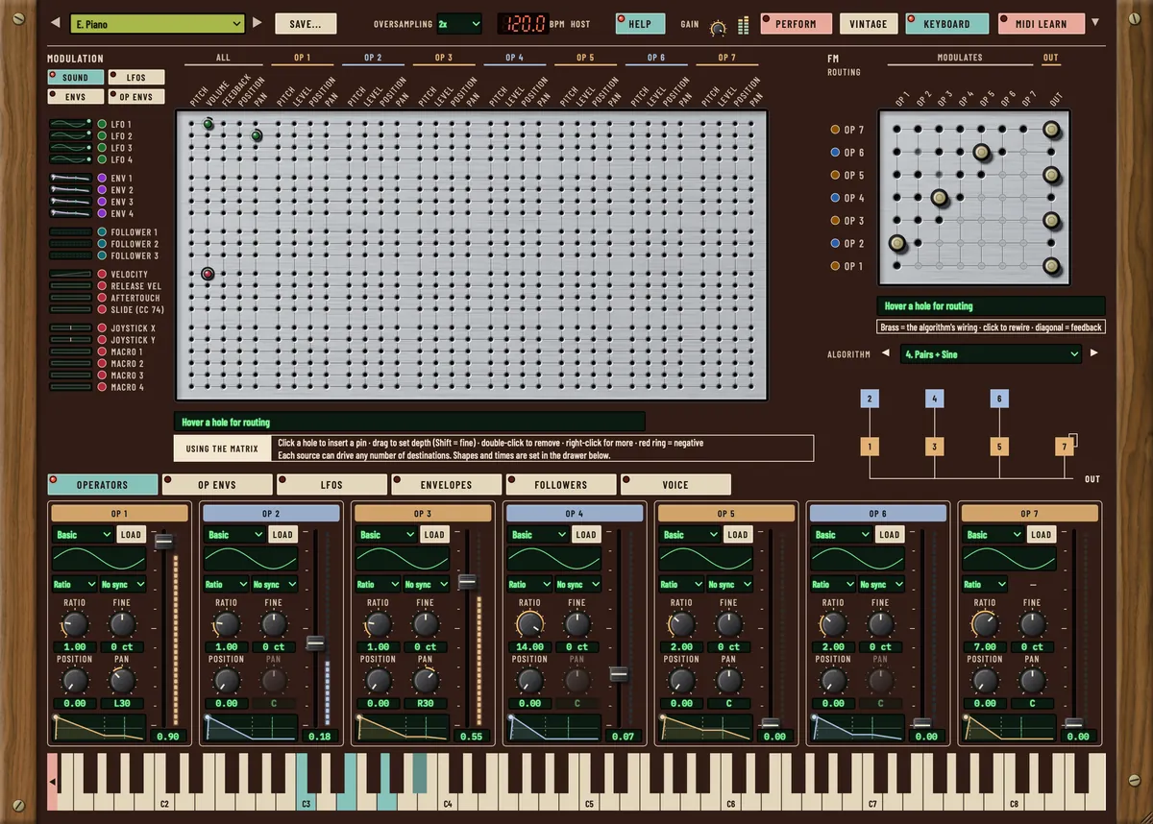Open OP 2 No sync dropdown
Image resolution: width=1153 pixels, height=824 pixels.
(274, 584)
